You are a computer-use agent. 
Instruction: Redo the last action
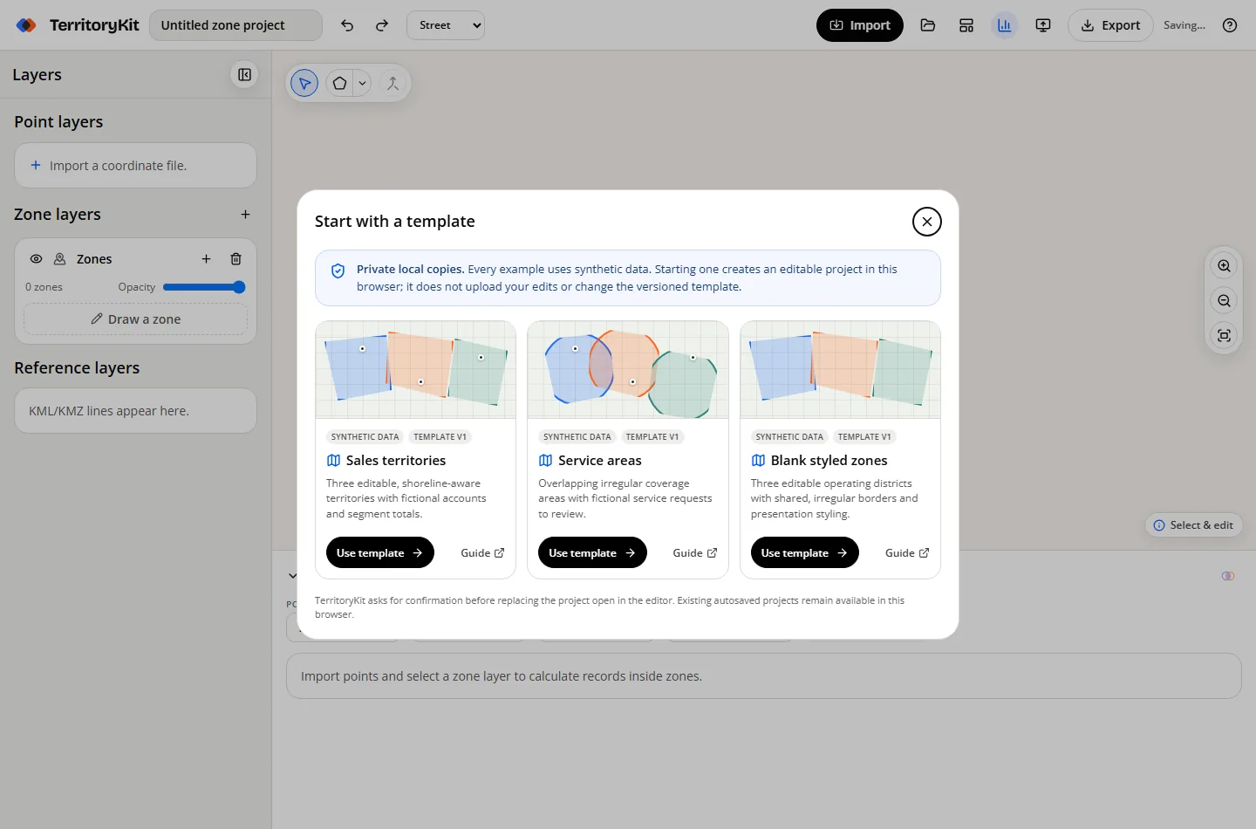click(x=382, y=25)
